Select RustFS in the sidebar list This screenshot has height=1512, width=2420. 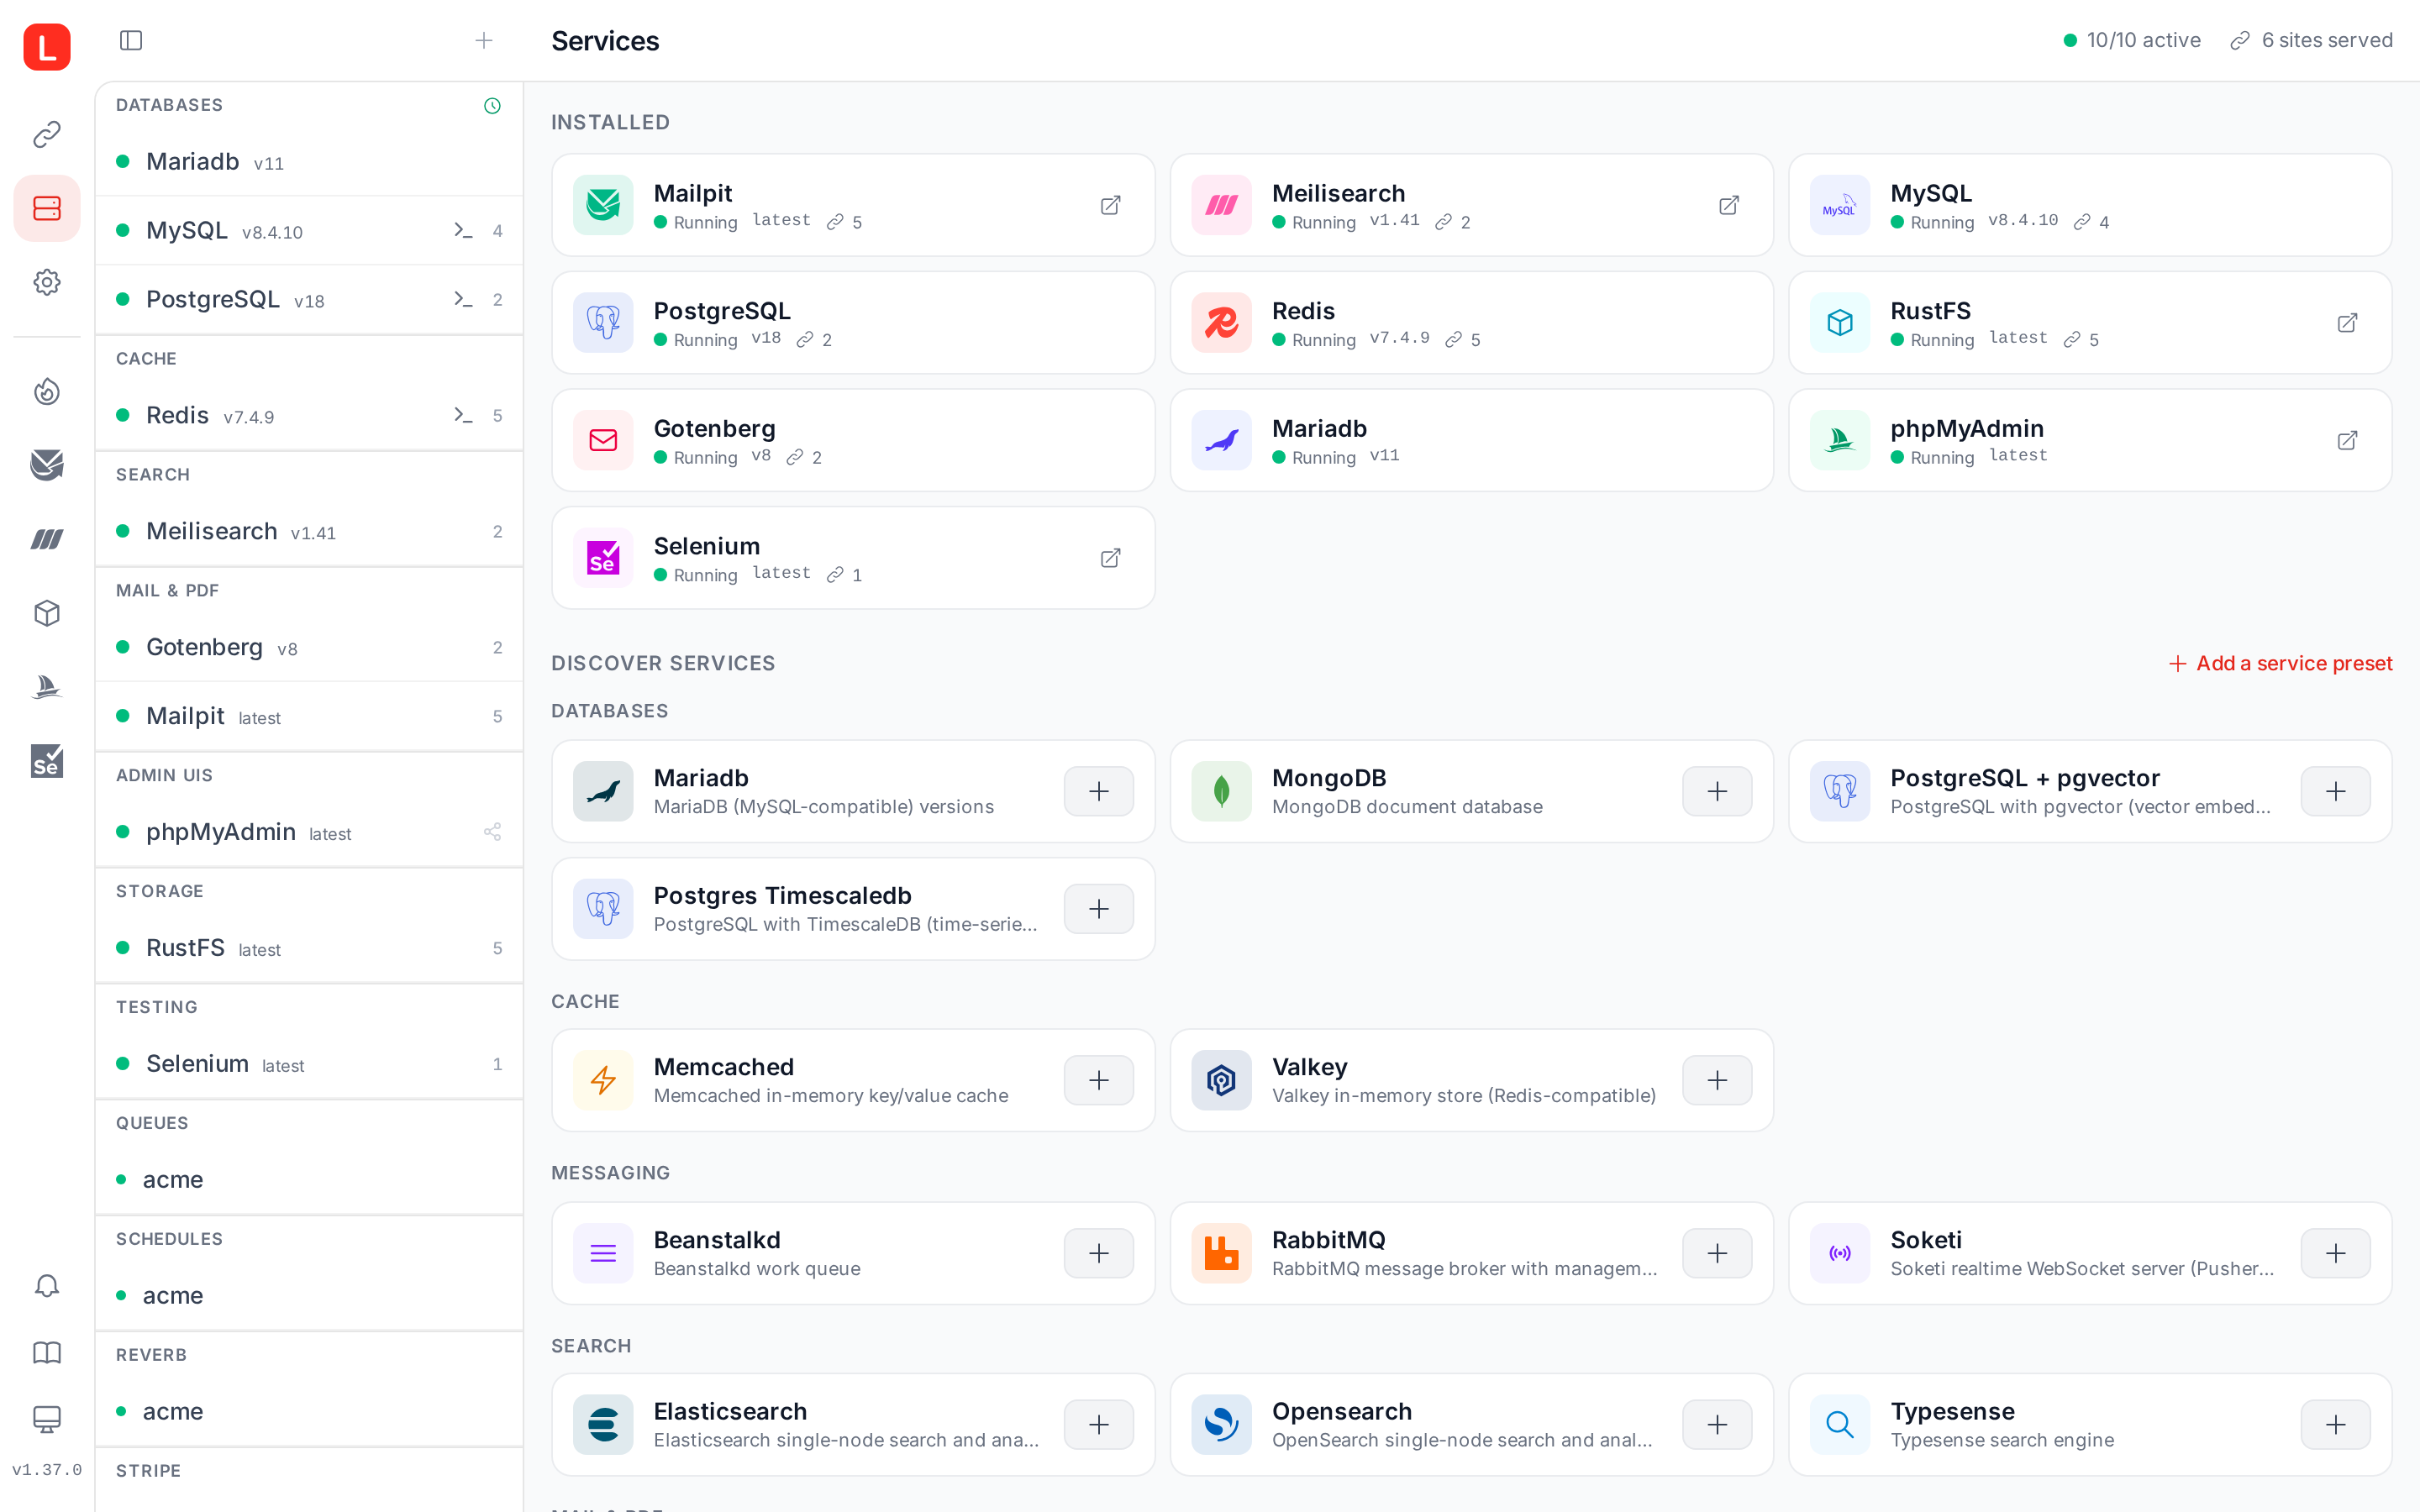(x=309, y=948)
